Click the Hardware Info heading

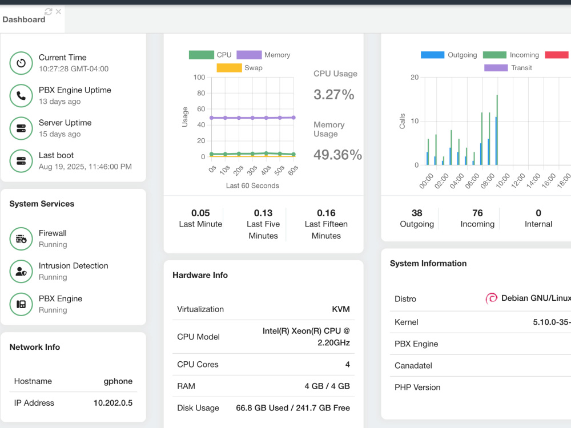200,275
